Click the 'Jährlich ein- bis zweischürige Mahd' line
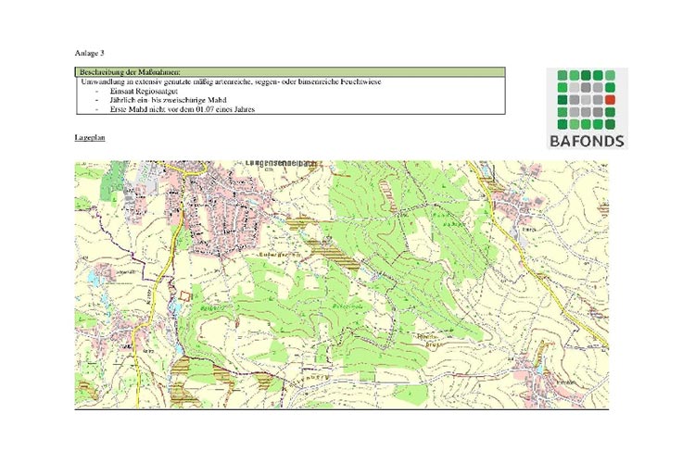 coord(168,100)
